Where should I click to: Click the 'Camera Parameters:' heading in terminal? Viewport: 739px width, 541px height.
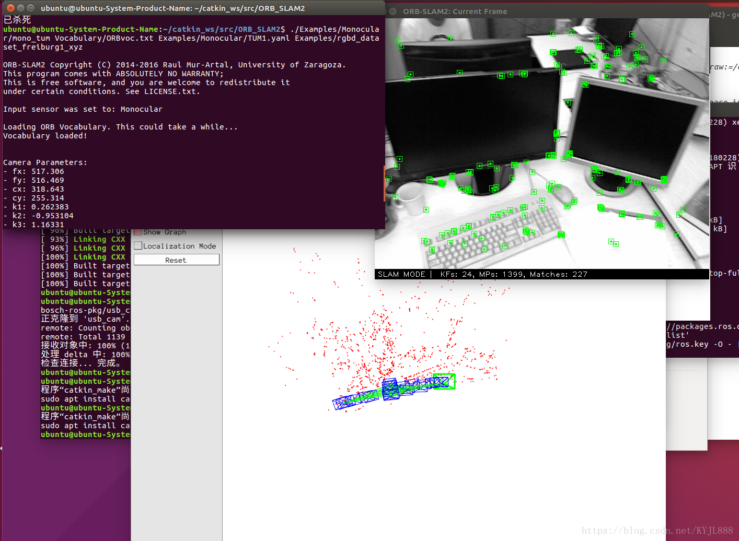(45, 162)
